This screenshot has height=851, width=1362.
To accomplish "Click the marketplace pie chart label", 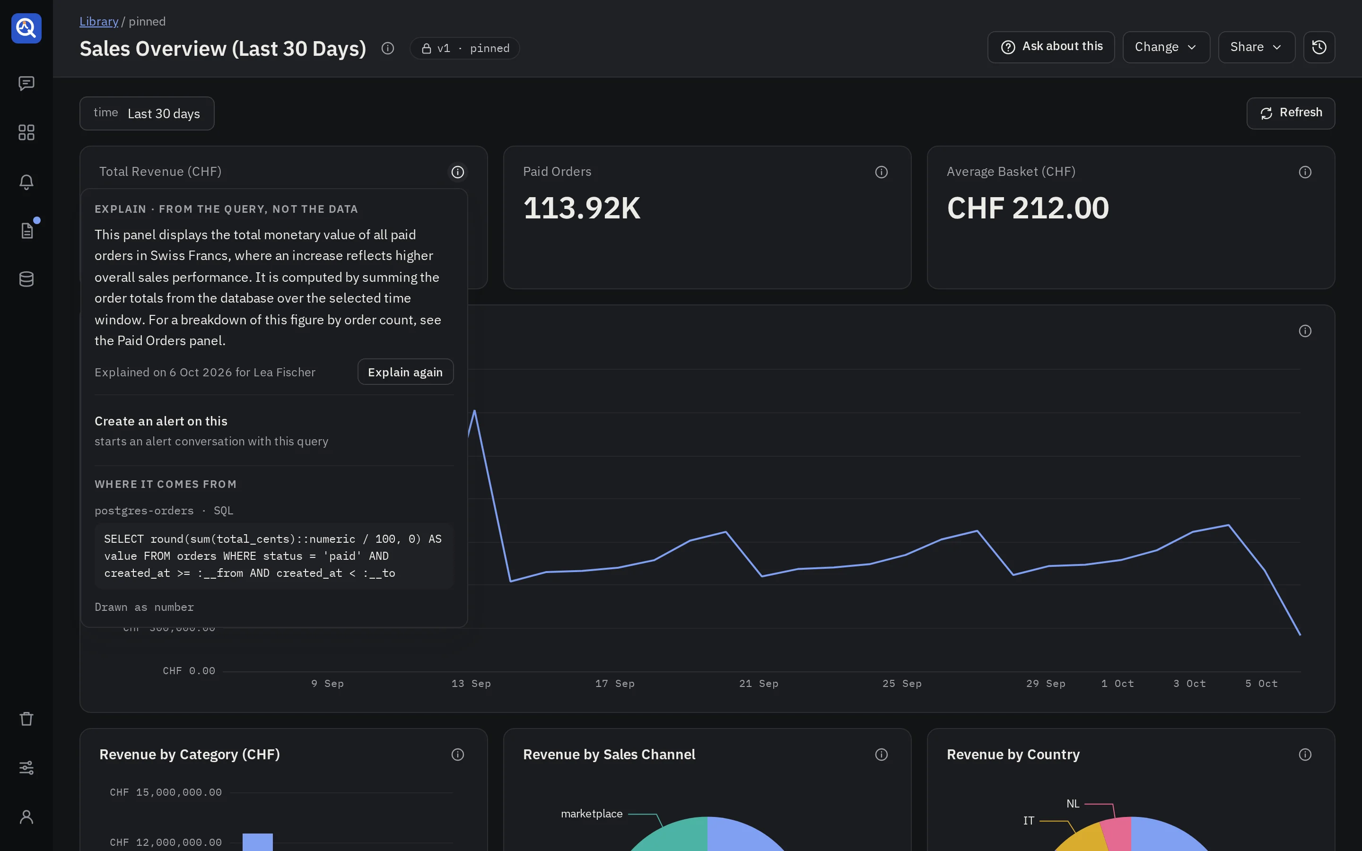I will pyautogui.click(x=592, y=814).
